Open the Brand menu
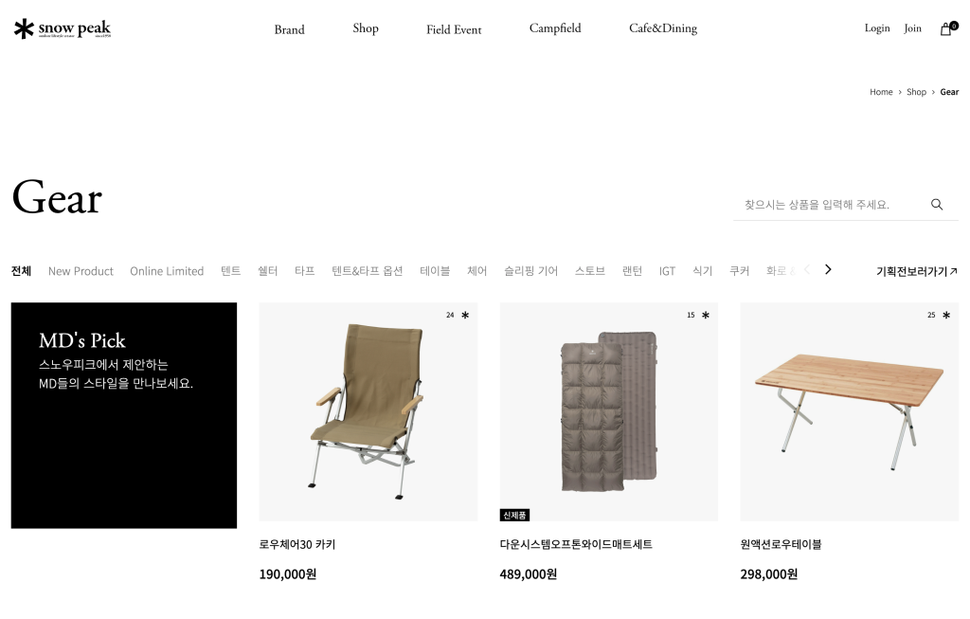This screenshot has width=970, height=619. point(290,29)
